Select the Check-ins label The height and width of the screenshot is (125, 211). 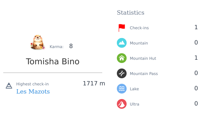click(139, 28)
